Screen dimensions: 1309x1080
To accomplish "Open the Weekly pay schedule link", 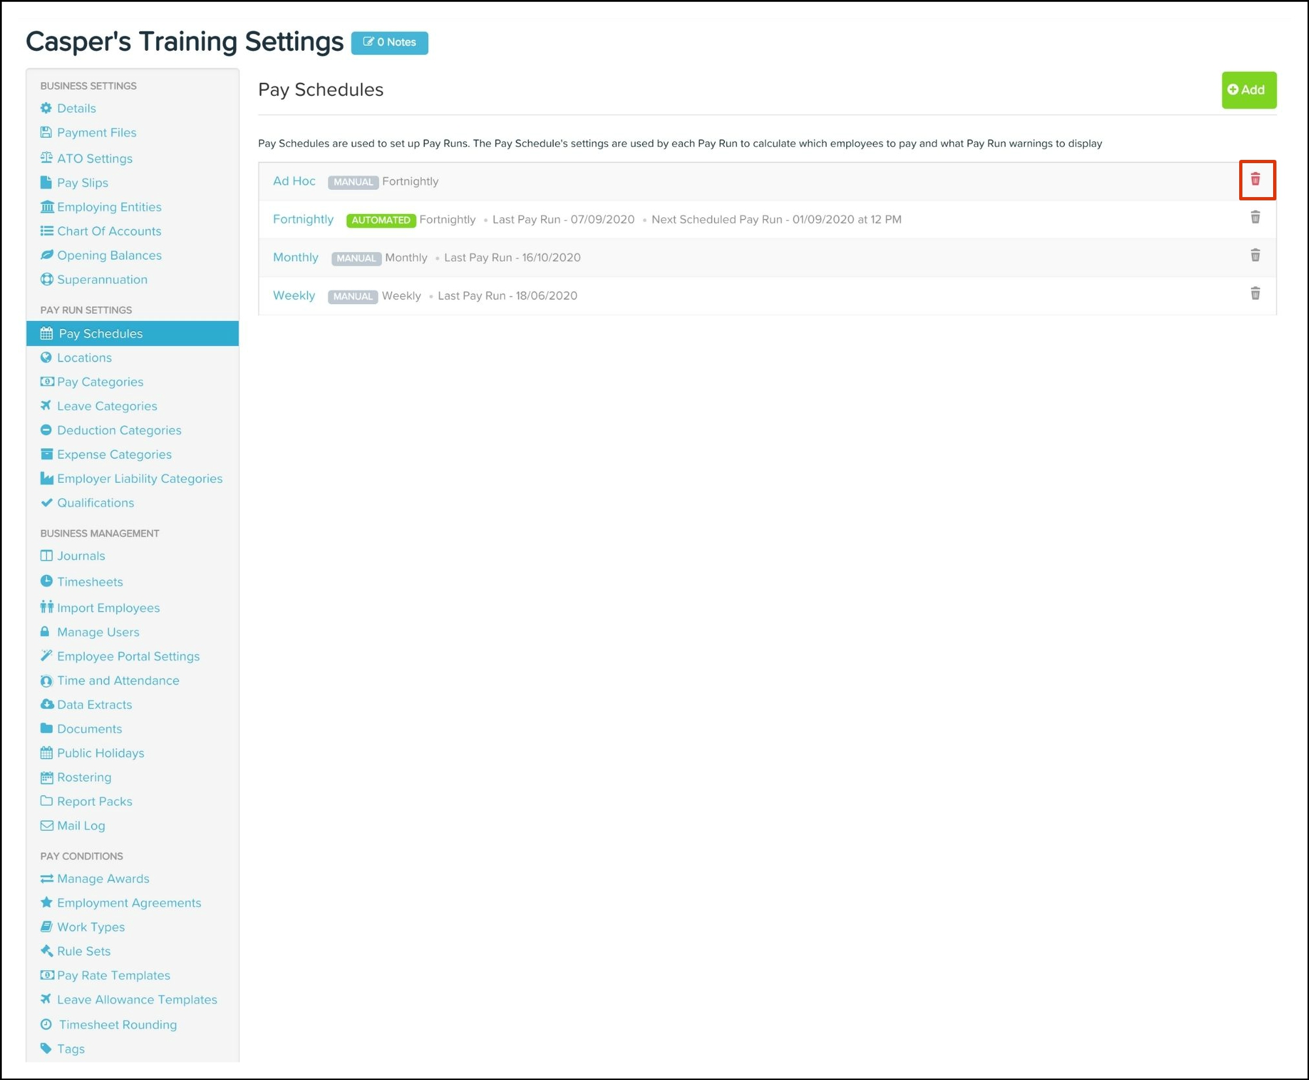I will tap(294, 296).
